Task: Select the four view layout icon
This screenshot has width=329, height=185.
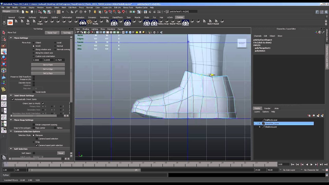Action: pos(4,104)
